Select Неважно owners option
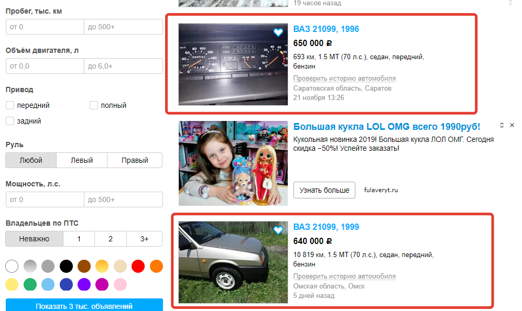 click(34, 239)
